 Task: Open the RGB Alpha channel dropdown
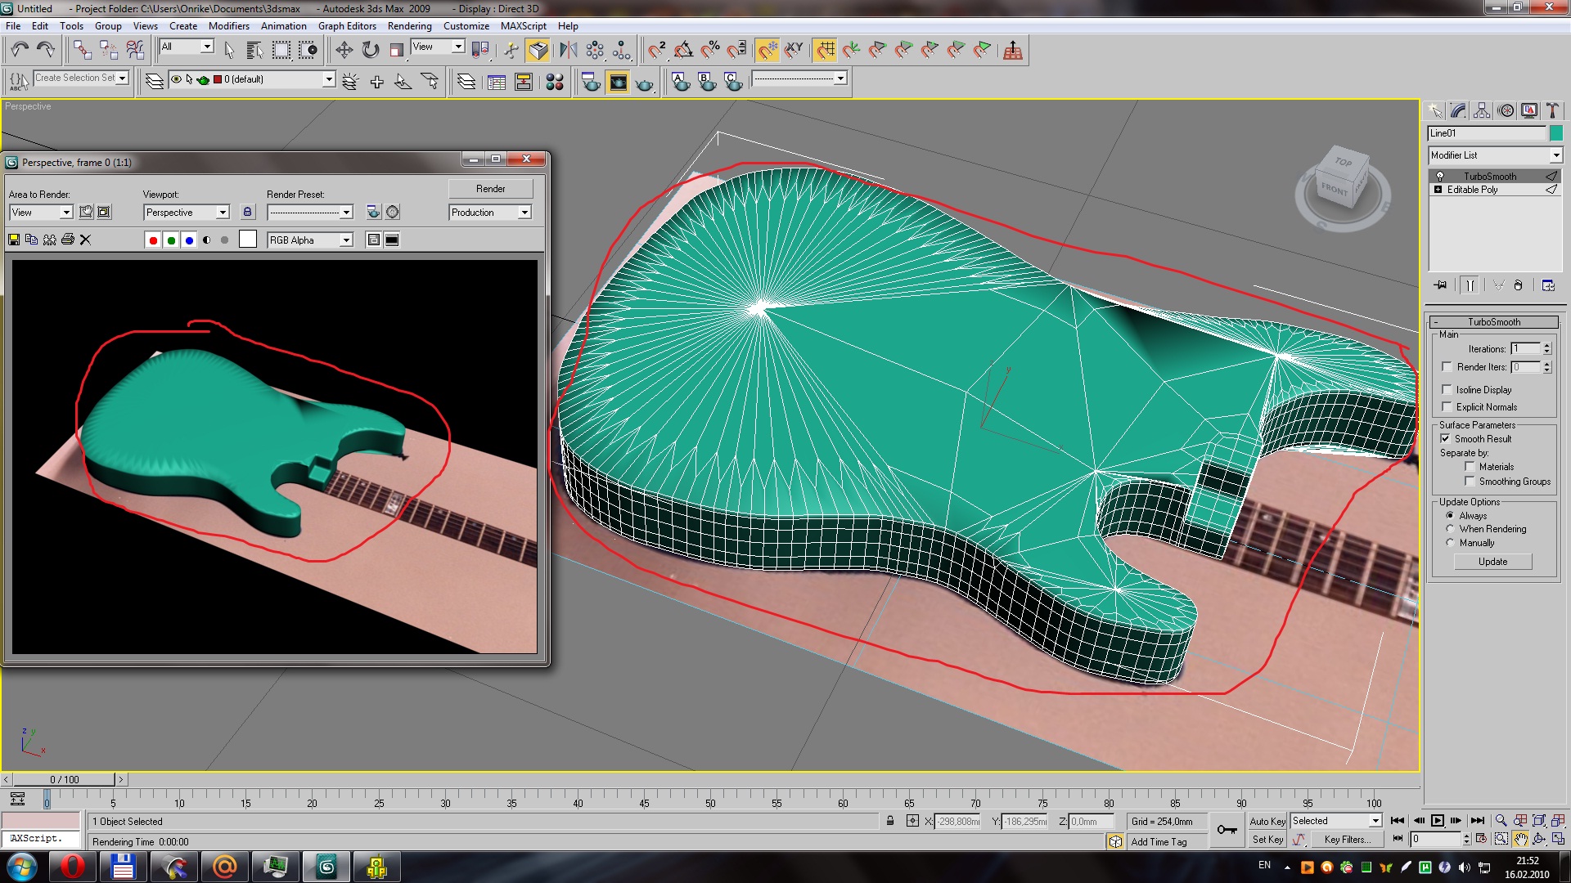pyautogui.click(x=346, y=240)
